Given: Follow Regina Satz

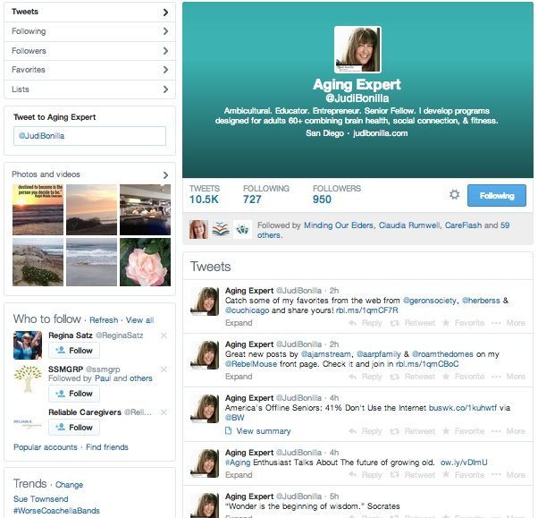Looking at the screenshot, I should point(74,351).
